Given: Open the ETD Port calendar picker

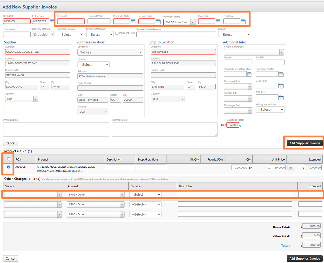Looking at the screenshot, I should tap(281, 86).
